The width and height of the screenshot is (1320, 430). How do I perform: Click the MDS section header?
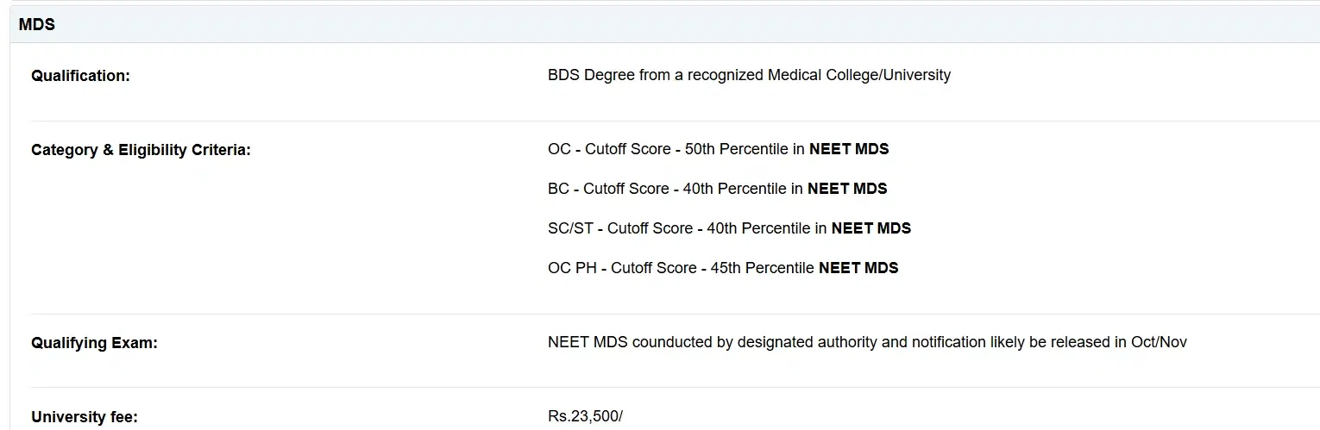tap(37, 25)
